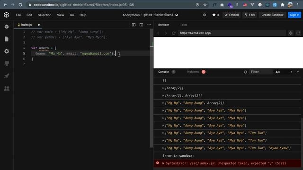Expand the [Array[2], Array[2]] console entry
The height and width of the screenshot is (170, 303).
(x=163, y=95)
